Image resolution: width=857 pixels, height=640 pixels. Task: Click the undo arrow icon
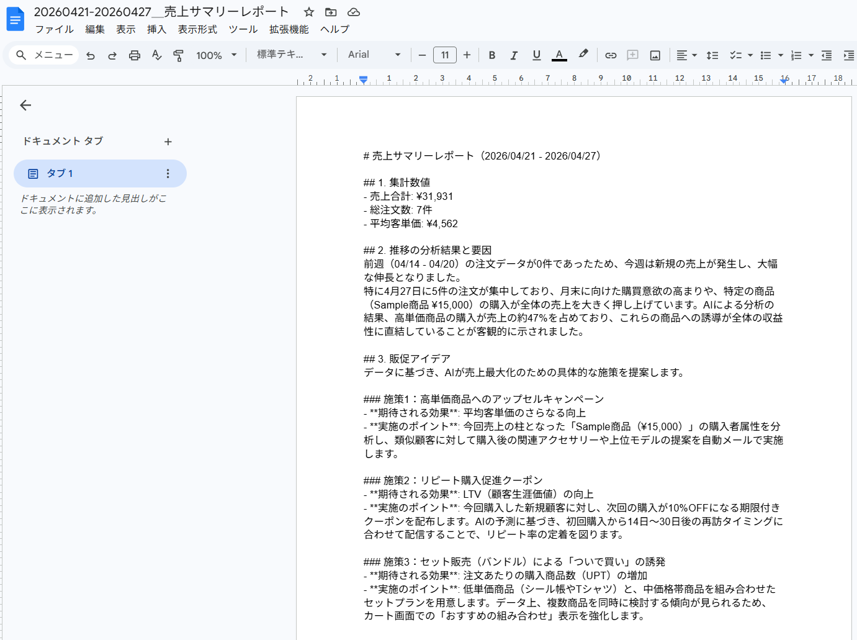[91, 55]
